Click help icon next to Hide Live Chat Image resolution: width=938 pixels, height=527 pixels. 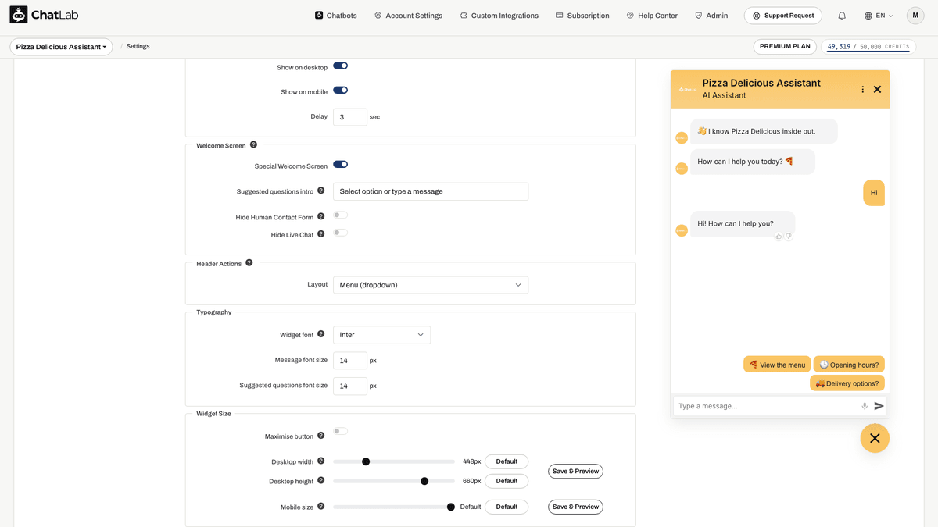coord(321,233)
